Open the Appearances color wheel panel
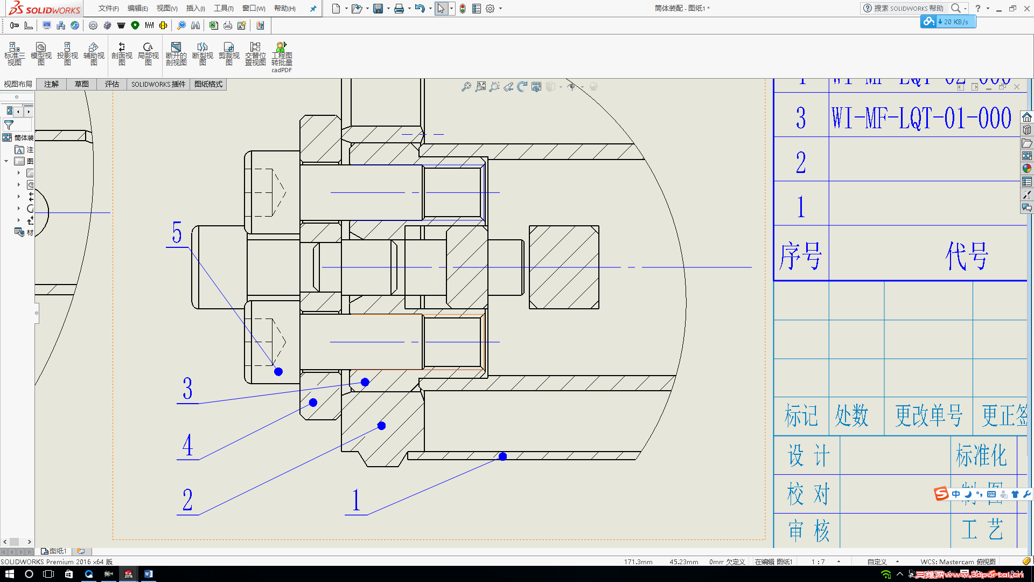This screenshot has height=582, width=1034. pyautogui.click(x=1027, y=169)
